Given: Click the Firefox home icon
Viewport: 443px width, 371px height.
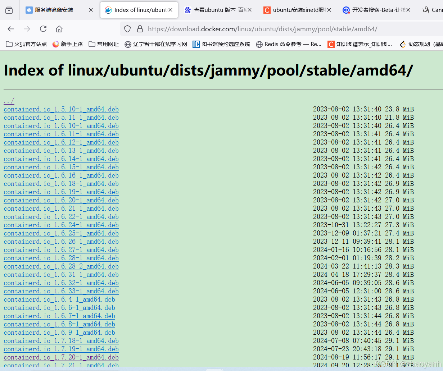Looking at the screenshot, I should pos(59,29).
